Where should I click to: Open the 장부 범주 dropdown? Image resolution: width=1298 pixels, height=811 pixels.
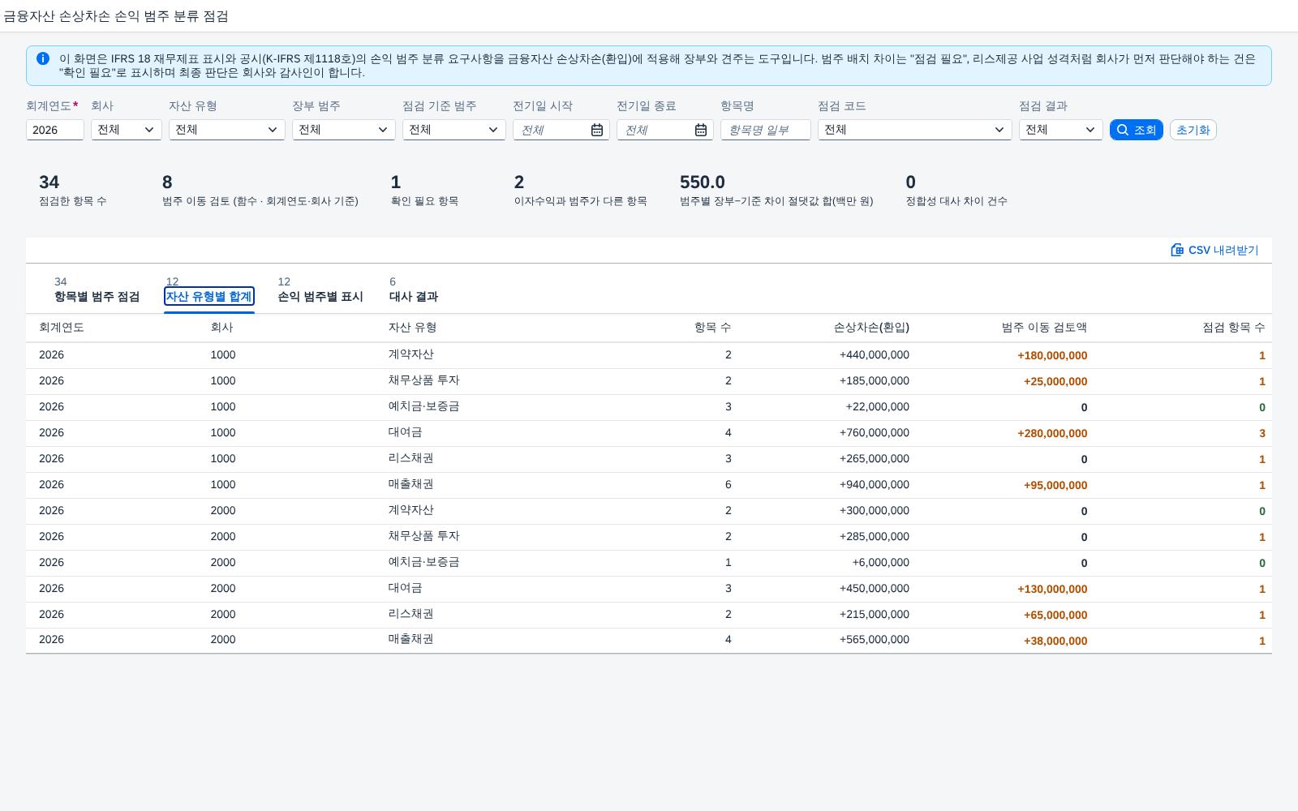coord(344,130)
